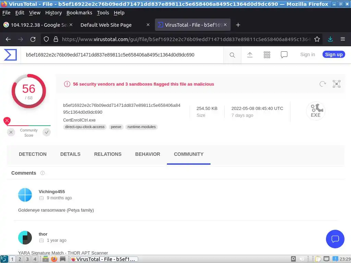Close the VirusTotal browser tab
The height and width of the screenshot is (263, 351).
(x=225, y=25)
